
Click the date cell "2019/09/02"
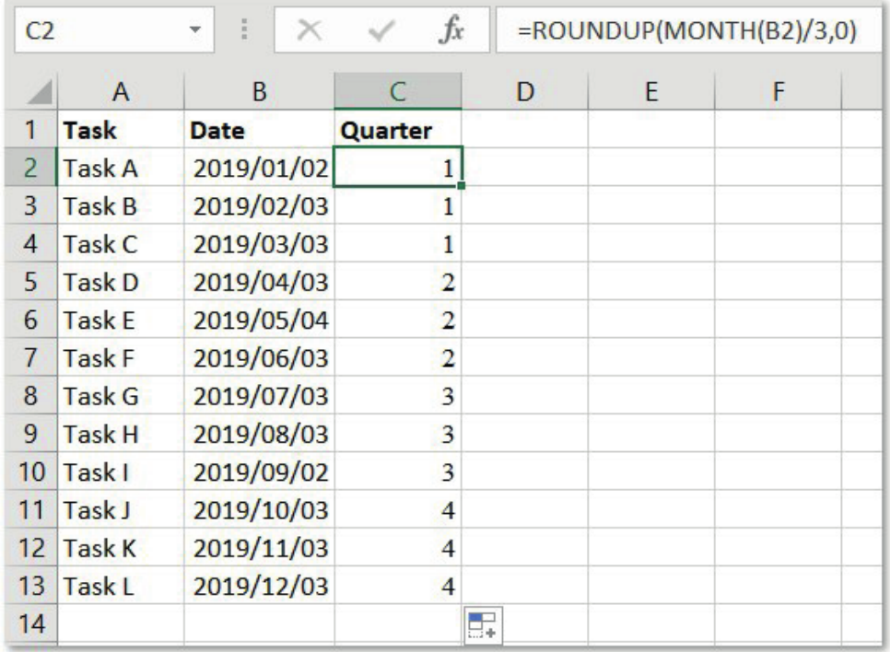260,472
